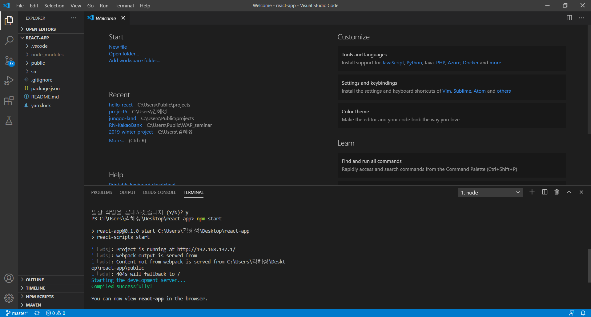Split the editor right
Screen dimensions: 591x317
(569, 18)
